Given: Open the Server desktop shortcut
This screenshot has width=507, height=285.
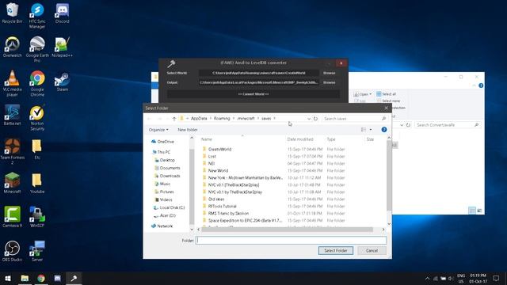Looking at the screenshot, I should point(37,251).
